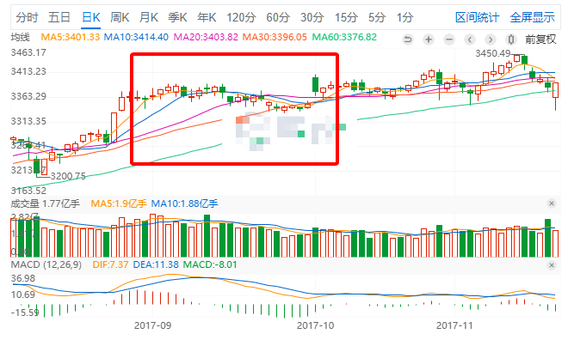This screenshot has width=568, height=340.
Task: Click 全屏显示 fullscreen link
Action: click(x=532, y=17)
